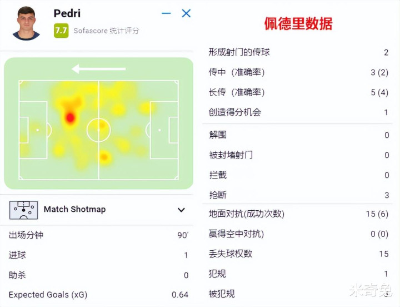Click the minimize dash icon beside Pedri
The width and height of the screenshot is (400, 307).
pyautogui.click(x=166, y=13)
